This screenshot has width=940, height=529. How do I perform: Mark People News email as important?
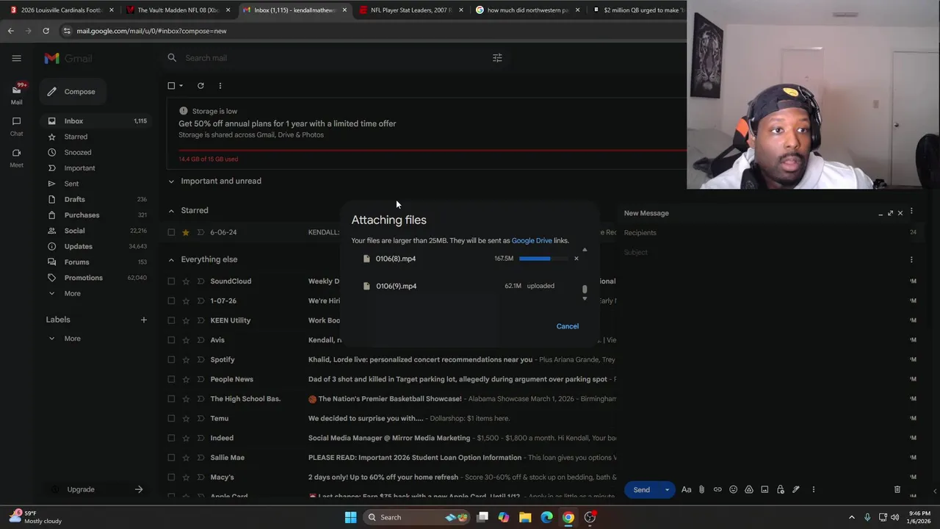tap(200, 379)
